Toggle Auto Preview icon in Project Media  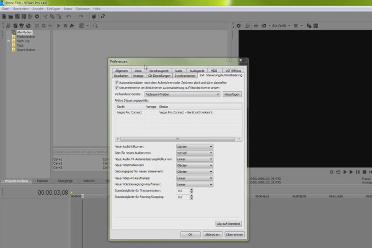72,25
